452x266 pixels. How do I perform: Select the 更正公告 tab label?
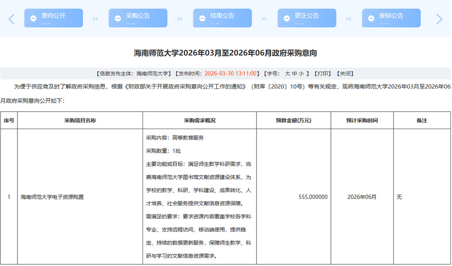point(307,16)
